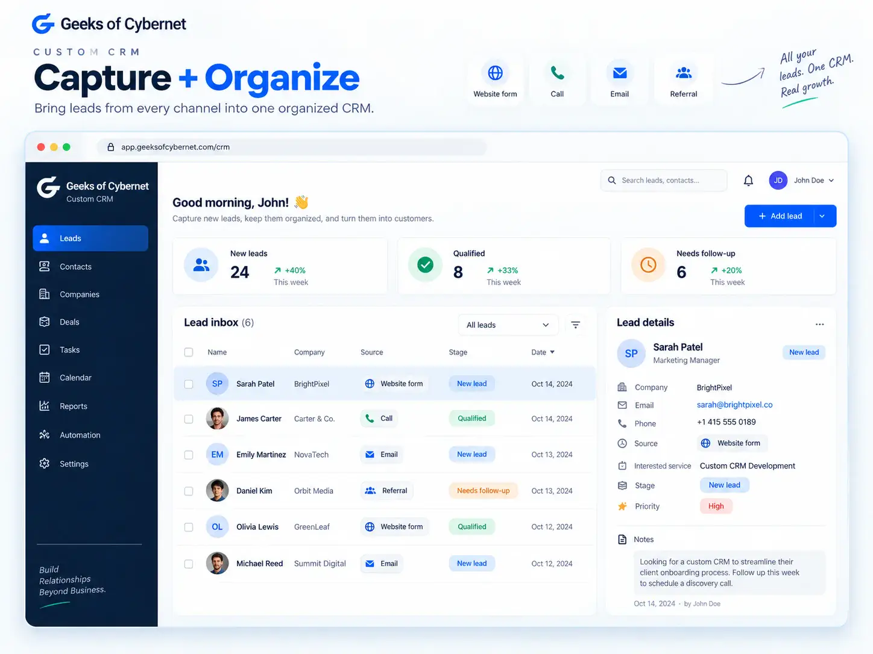Click the notification bell icon
The height and width of the screenshot is (654, 873).
coord(748,181)
